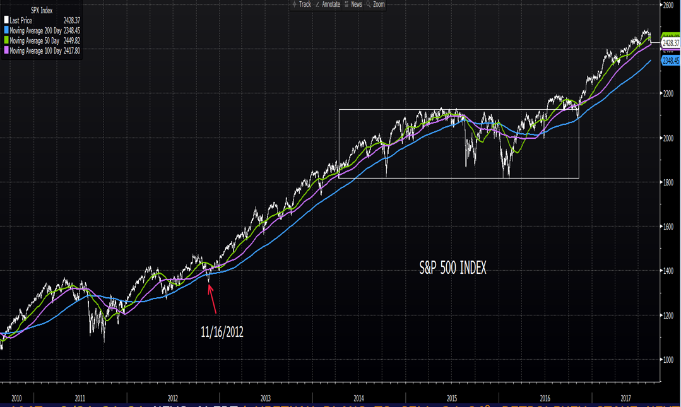Activate the Track crosshair tool
Image resolution: width=681 pixels, height=407 pixels.
302,4
